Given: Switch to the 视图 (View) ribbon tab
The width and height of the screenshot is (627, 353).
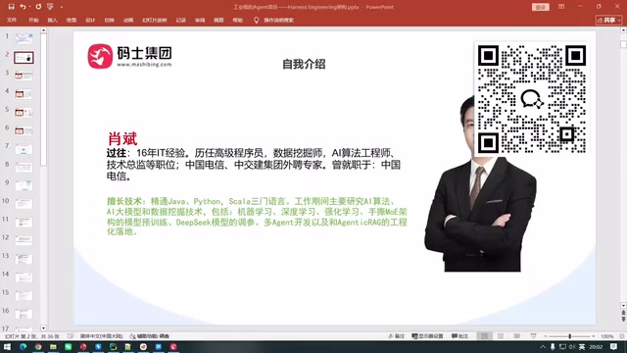Looking at the screenshot, I should click(218, 20).
